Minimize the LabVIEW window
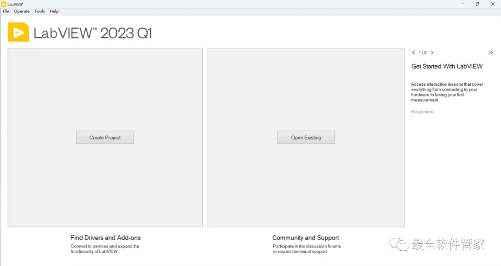The image size is (501, 266). click(x=462, y=4)
